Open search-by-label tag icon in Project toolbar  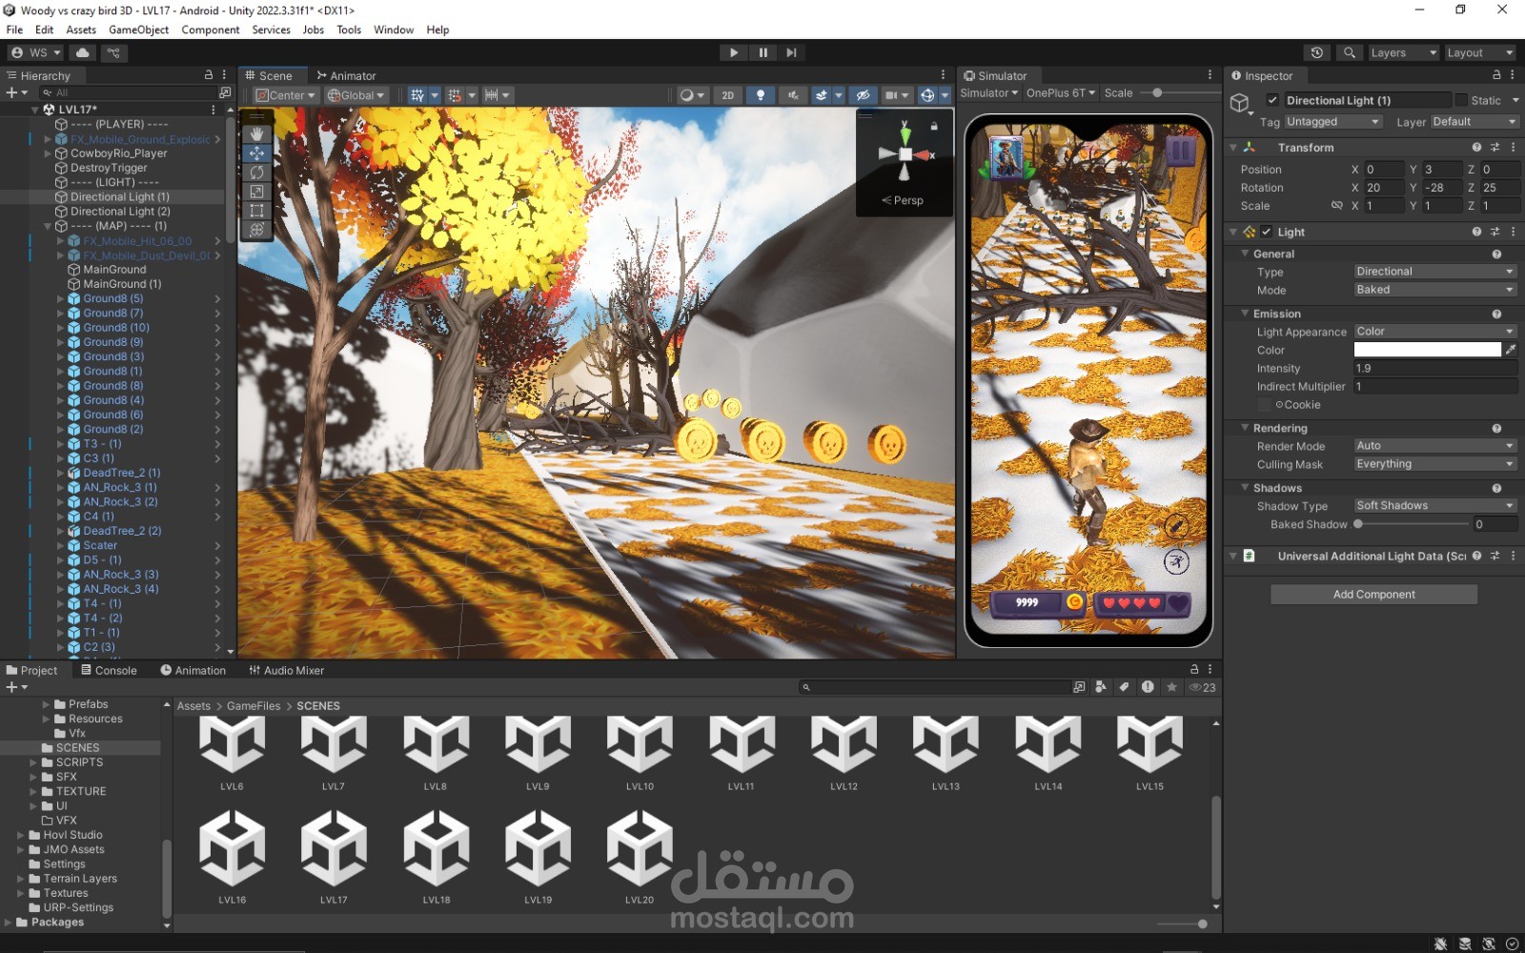click(1124, 687)
